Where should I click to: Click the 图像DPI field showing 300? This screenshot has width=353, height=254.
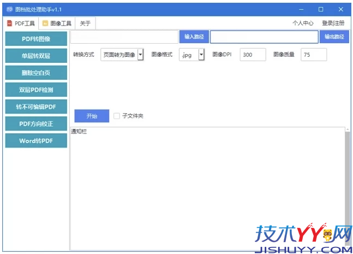coord(253,55)
